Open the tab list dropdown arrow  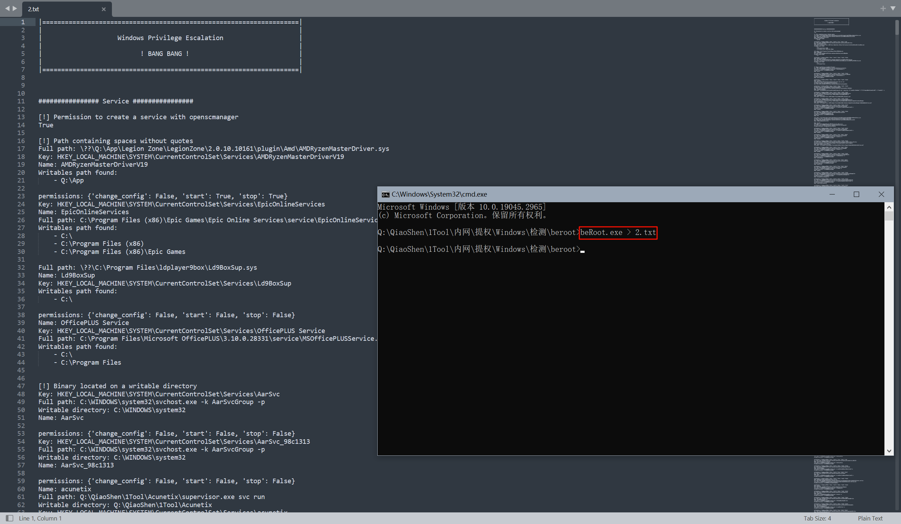coord(893,8)
